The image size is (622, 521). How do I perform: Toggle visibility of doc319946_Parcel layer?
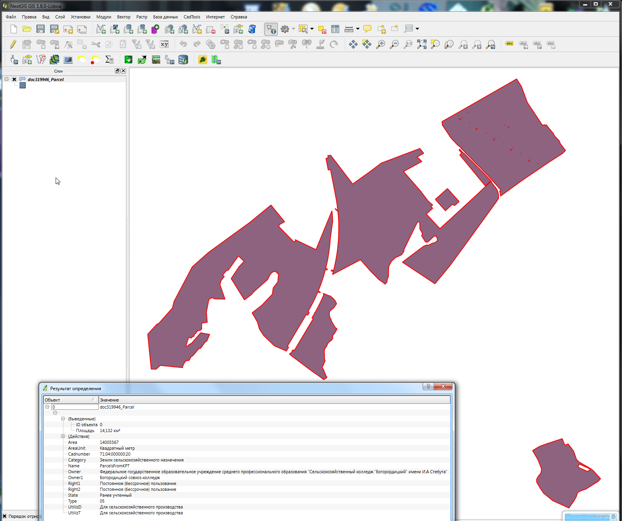(14, 79)
